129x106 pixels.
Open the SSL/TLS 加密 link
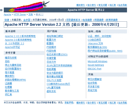pyautogui.click(x=54, y=80)
